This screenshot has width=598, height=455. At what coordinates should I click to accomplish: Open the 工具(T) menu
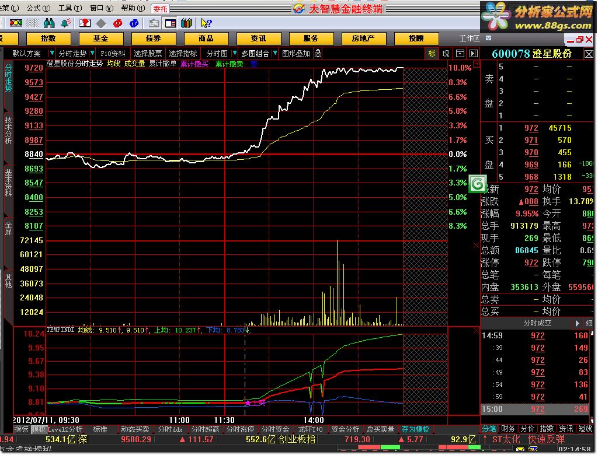pyautogui.click(x=70, y=8)
